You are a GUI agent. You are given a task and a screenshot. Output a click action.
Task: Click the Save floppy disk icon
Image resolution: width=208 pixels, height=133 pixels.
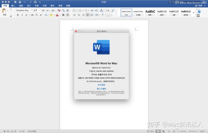tap(20, 2)
